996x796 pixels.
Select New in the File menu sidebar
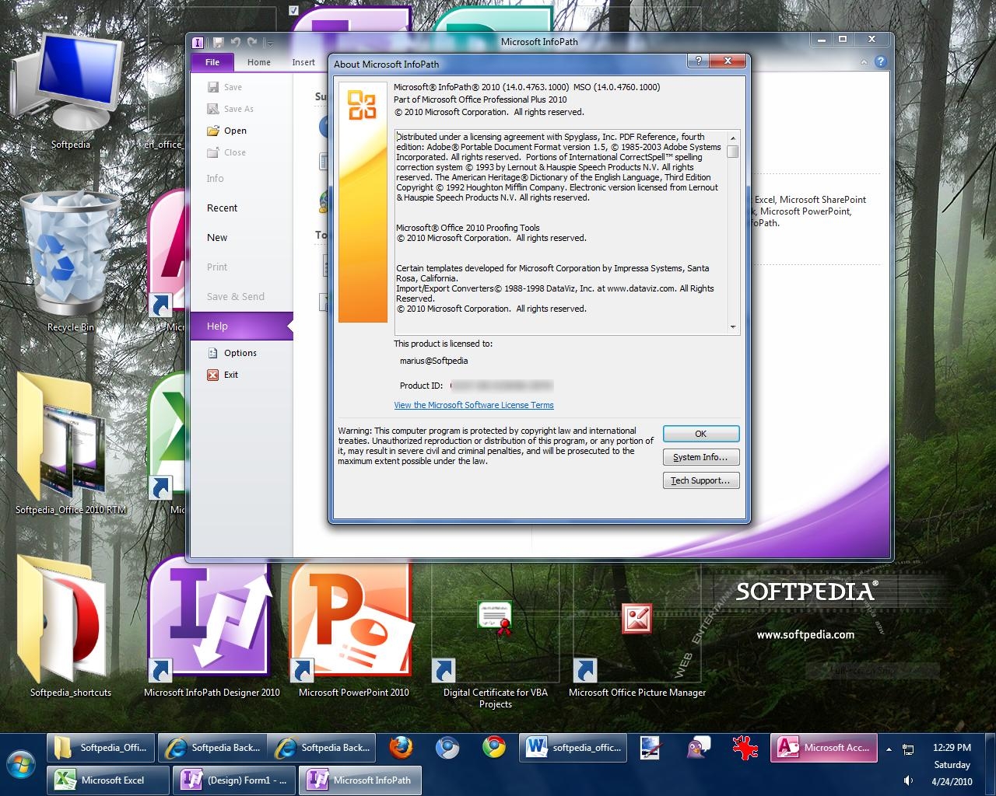click(217, 238)
